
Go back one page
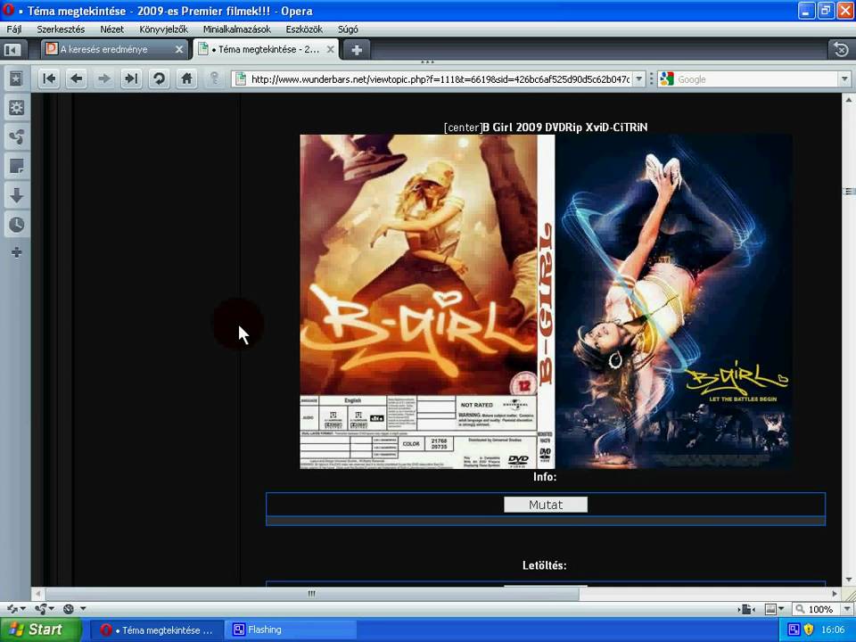point(77,78)
